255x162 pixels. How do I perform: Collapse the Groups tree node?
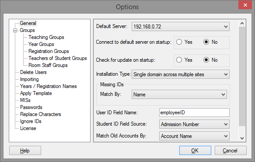(x=15, y=30)
